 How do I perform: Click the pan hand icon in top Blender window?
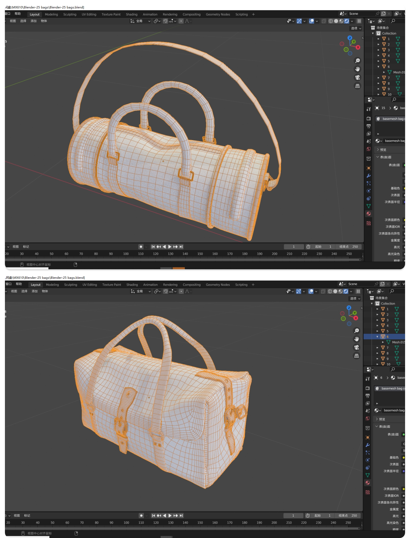click(x=357, y=69)
